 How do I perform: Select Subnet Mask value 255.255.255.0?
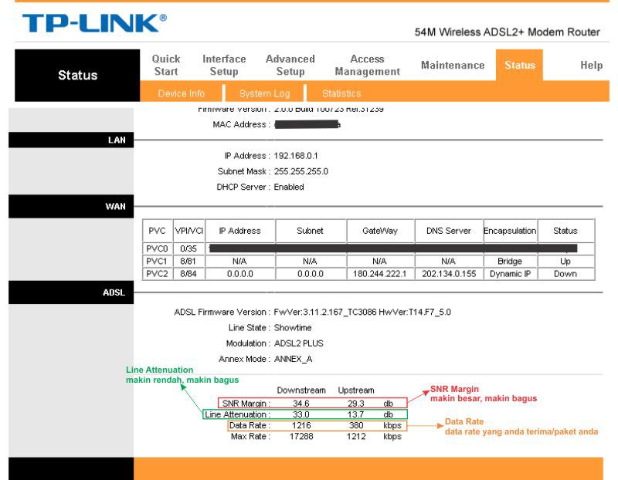click(x=301, y=171)
